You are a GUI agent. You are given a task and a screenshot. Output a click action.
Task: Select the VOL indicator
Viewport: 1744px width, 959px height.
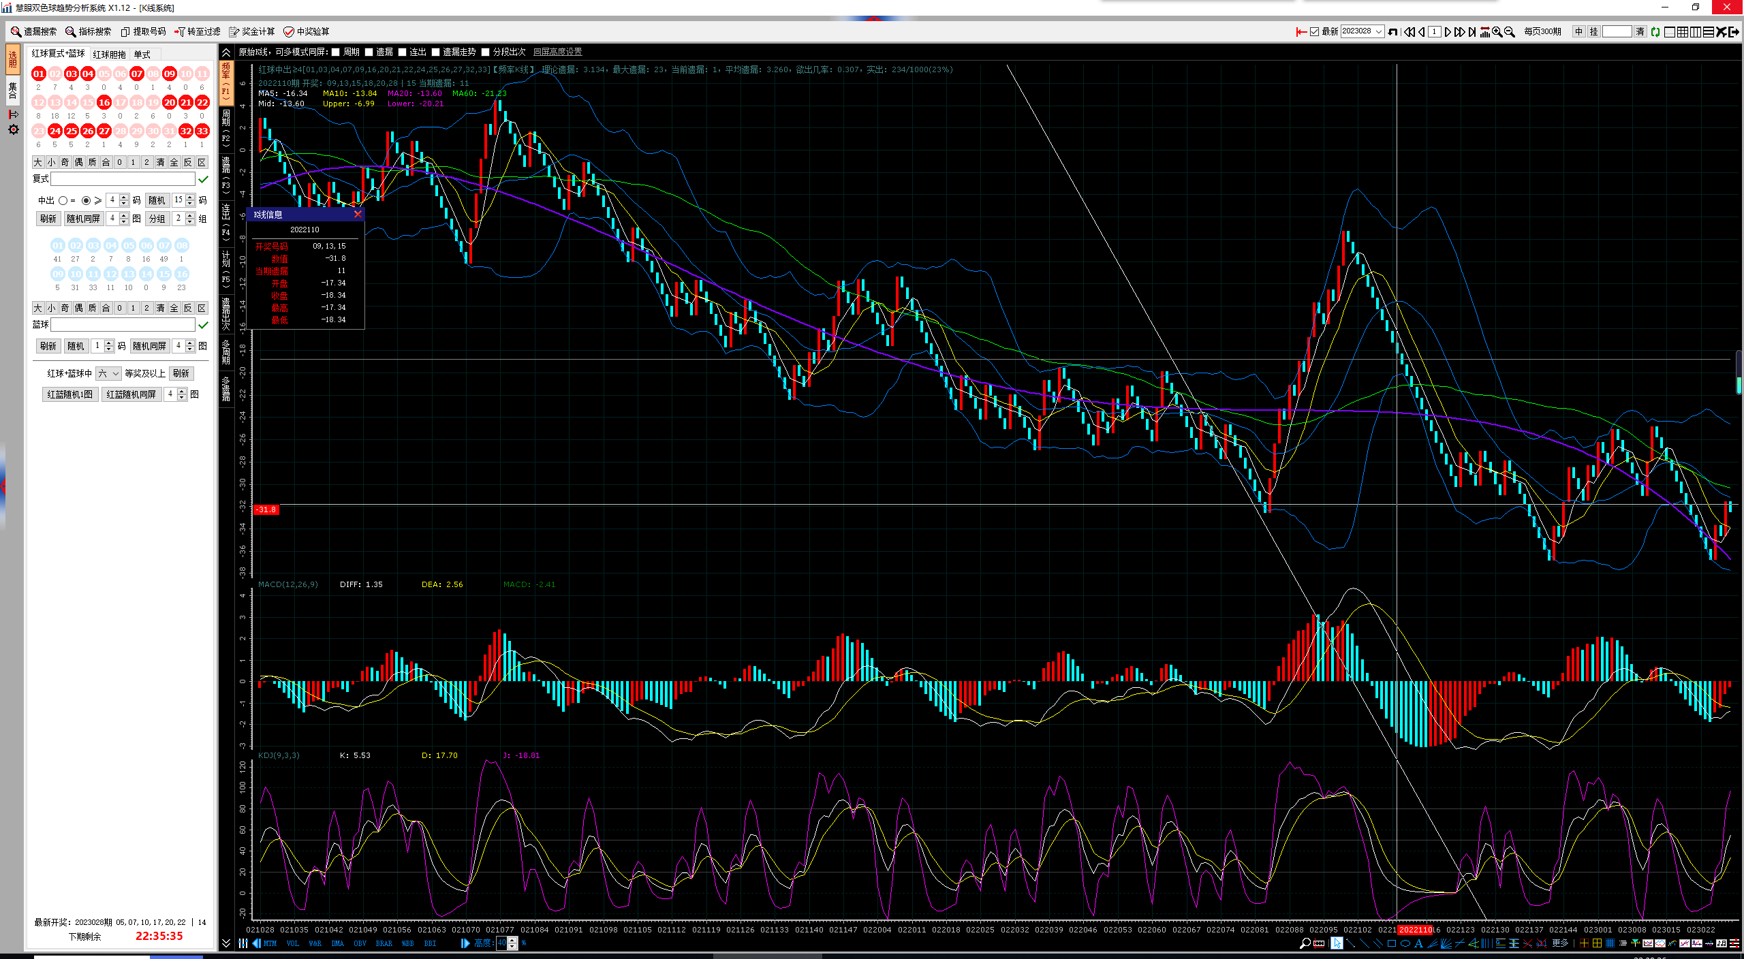click(293, 943)
